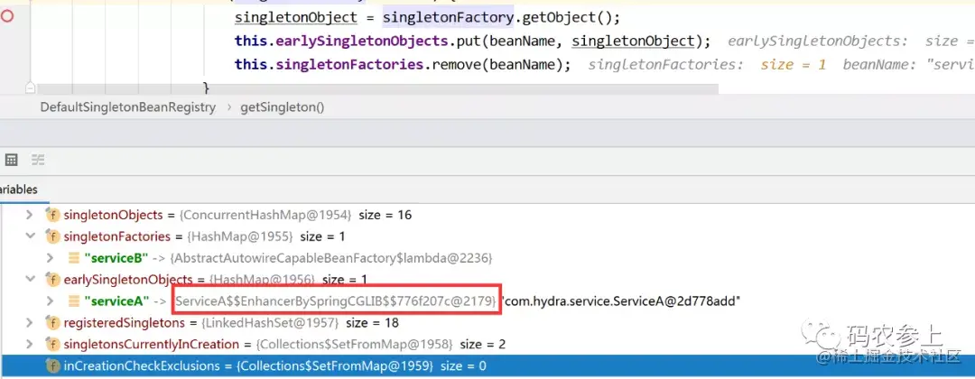Select the inCreationCheckExclusions variable row

pos(487,366)
